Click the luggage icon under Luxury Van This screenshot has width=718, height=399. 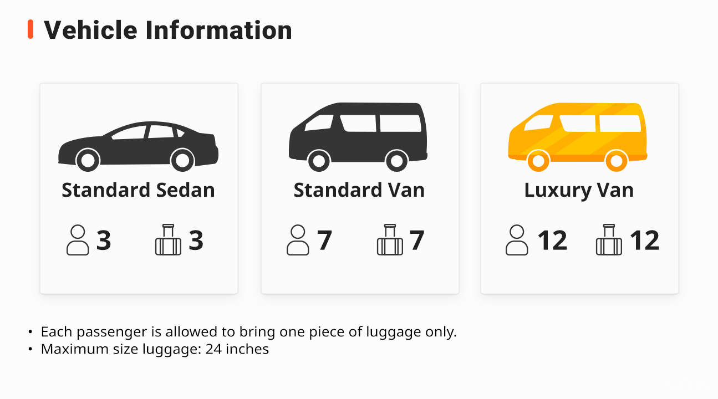pos(609,239)
